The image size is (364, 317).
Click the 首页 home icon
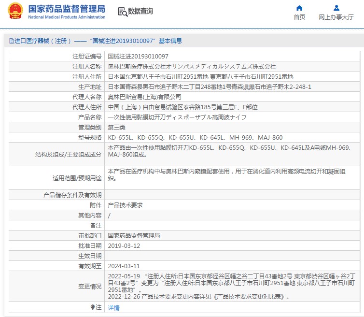(x=299, y=8)
